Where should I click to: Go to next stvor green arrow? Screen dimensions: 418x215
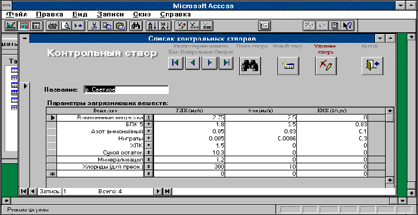pyautogui.click(x=209, y=63)
